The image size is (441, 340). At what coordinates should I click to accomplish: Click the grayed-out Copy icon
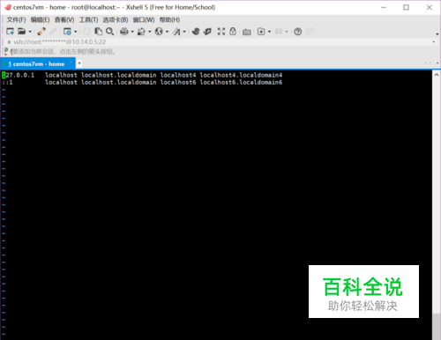pyautogui.click(x=86, y=31)
